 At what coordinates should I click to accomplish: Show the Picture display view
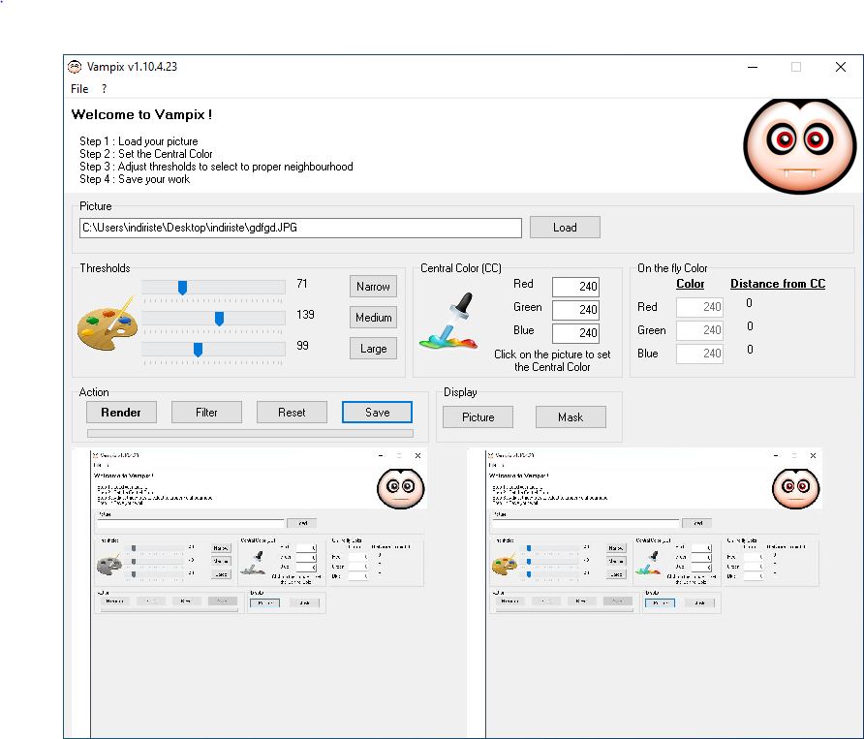478,417
